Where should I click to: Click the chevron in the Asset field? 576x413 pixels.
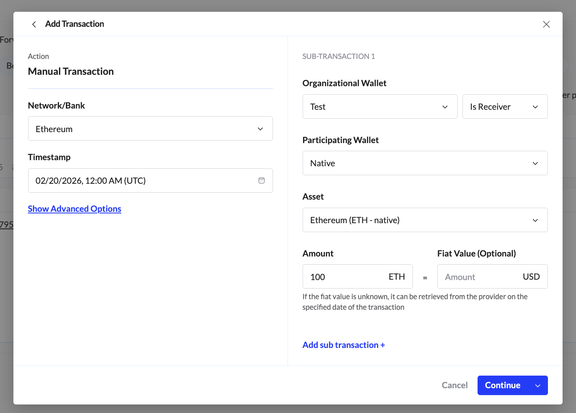coord(535,220)
